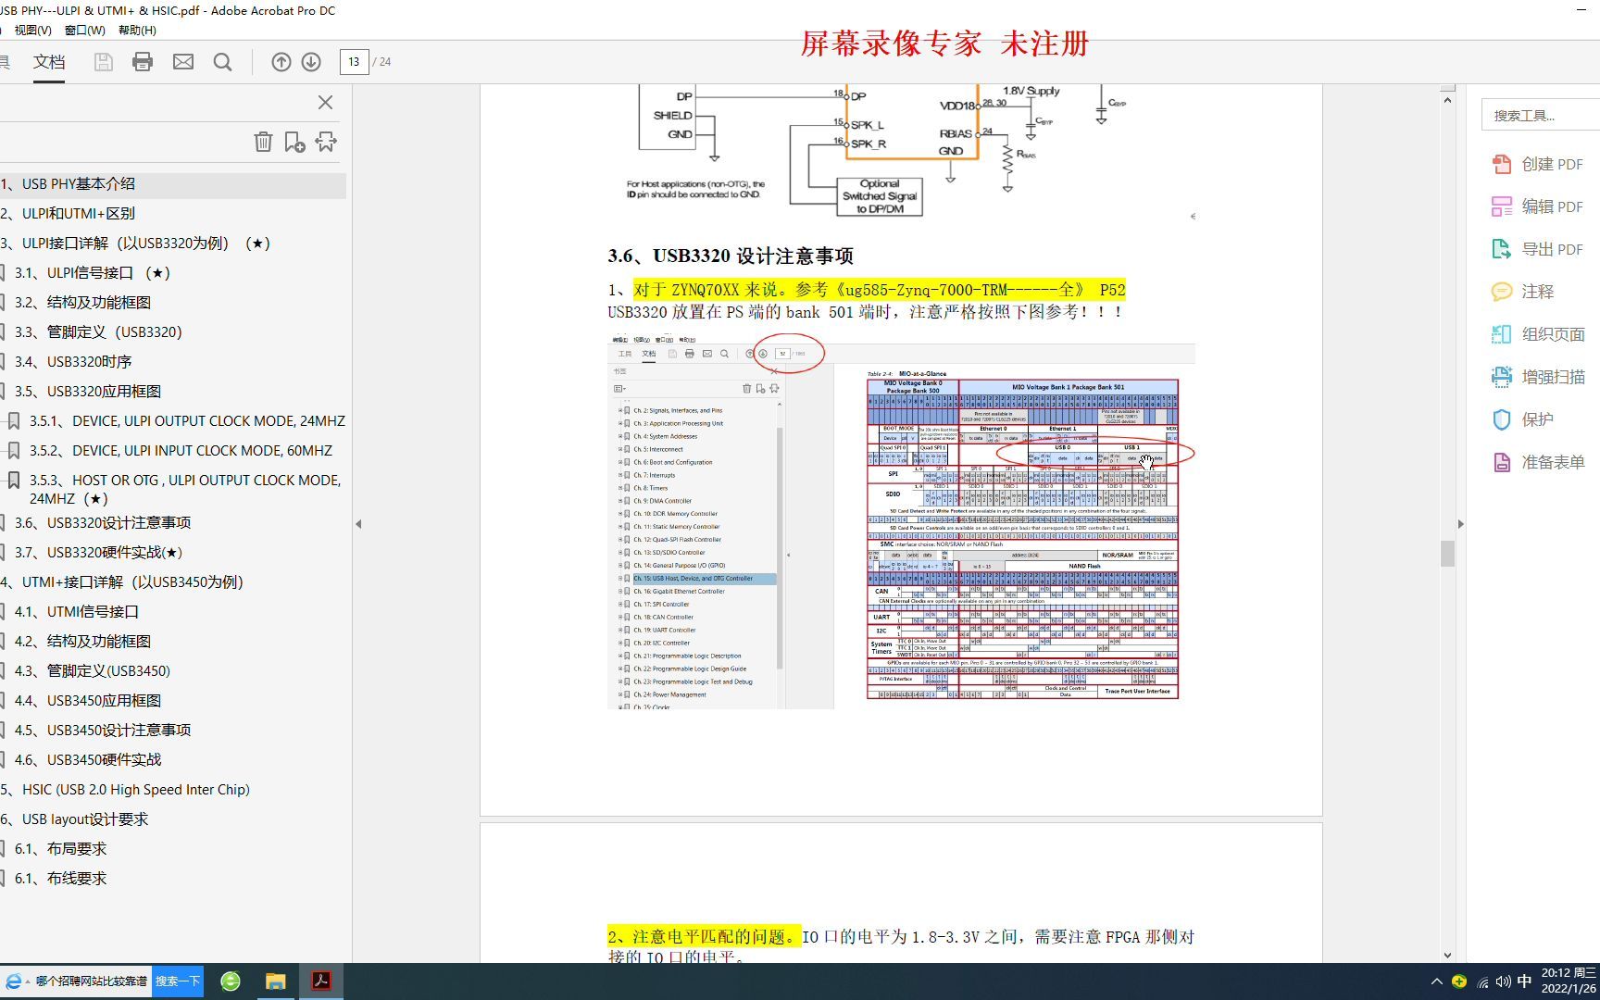Open the Print dialog

(142, 61)
